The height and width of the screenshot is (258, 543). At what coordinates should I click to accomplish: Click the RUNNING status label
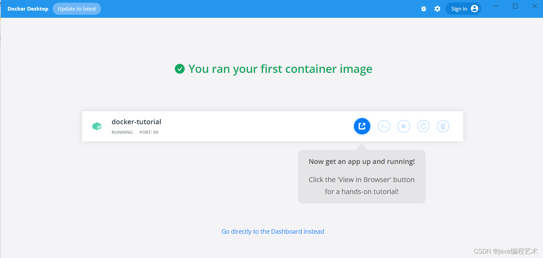tap(122, 132)
